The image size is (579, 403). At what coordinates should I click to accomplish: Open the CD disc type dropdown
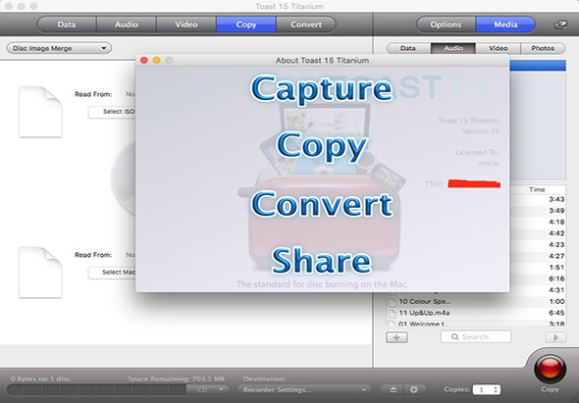tap(208, 389)
